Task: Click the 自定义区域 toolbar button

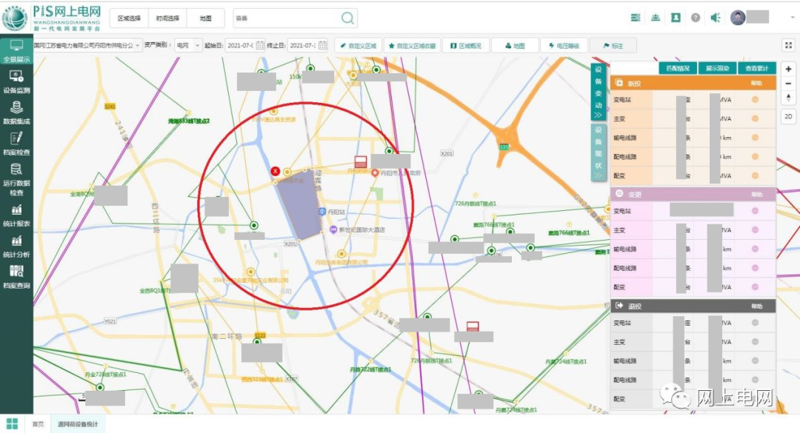Action: [x=359, y=45]
